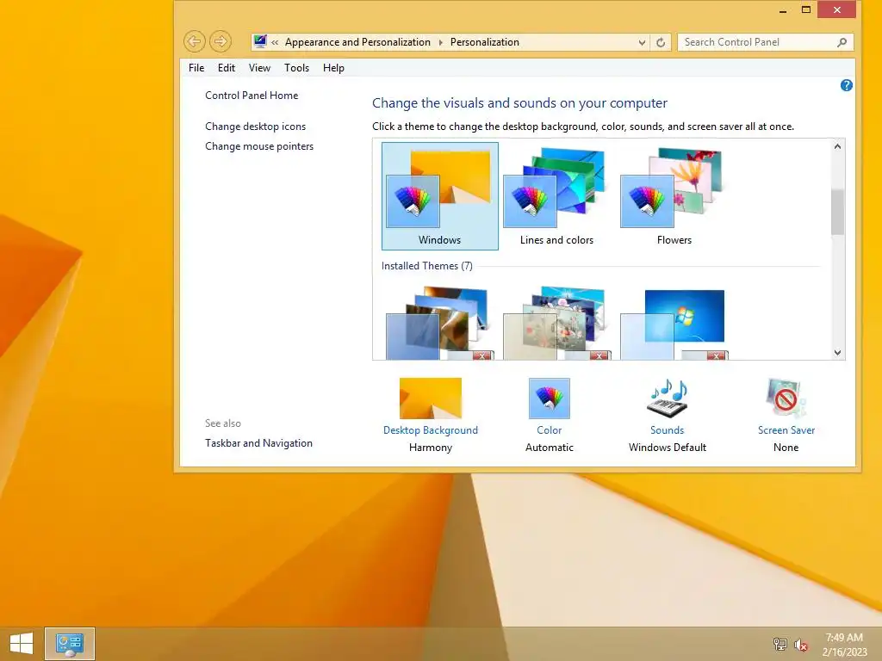Open the Color swatch icon
This screenshot has width=882, height=661.
[549, 398]
